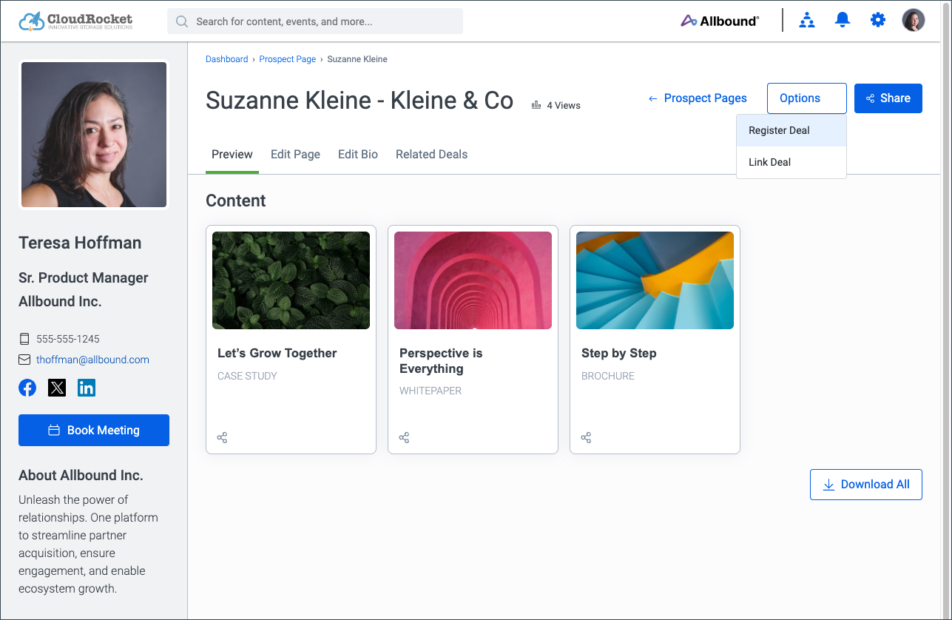
Task: Collapse the Options dropdown button
Action: (x=807, y=98)
